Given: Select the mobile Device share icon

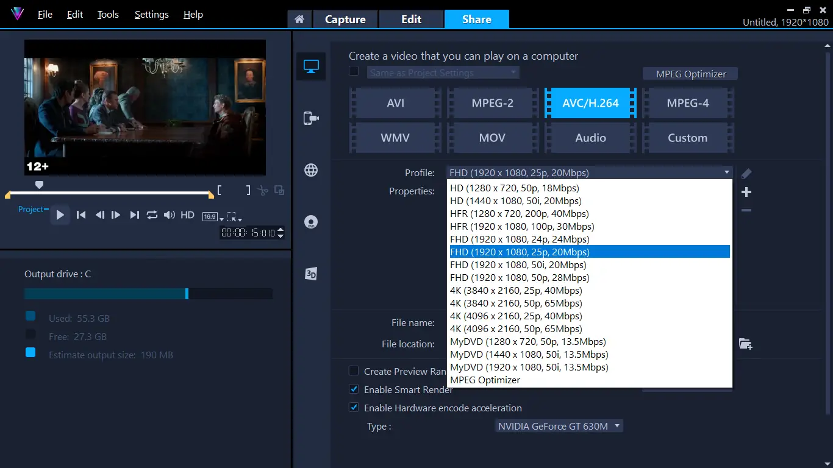Looking at the screenshot, I should [311, 118].
